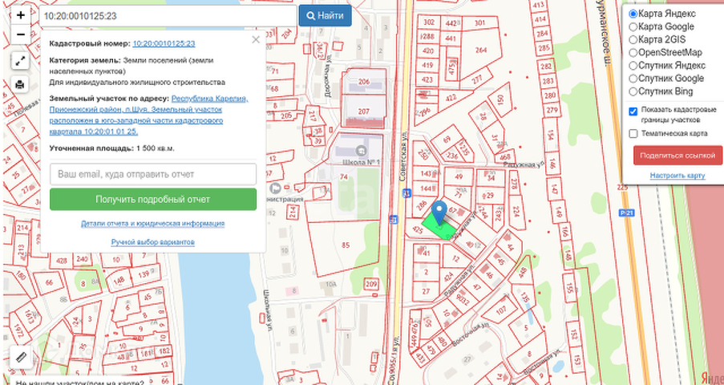The width and height of the screenshot is (724, 385).
Task: Select Карта Яндекс map layer
Action: 633,14
